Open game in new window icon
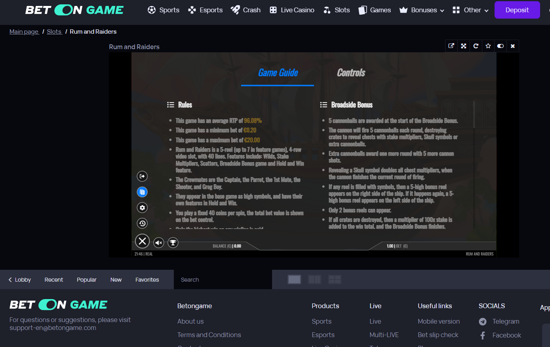Image resolution: width=550 pixels, height=347 pixels. click(451, 46)
